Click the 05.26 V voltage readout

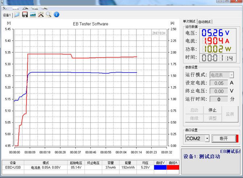[x=215, y=33]
